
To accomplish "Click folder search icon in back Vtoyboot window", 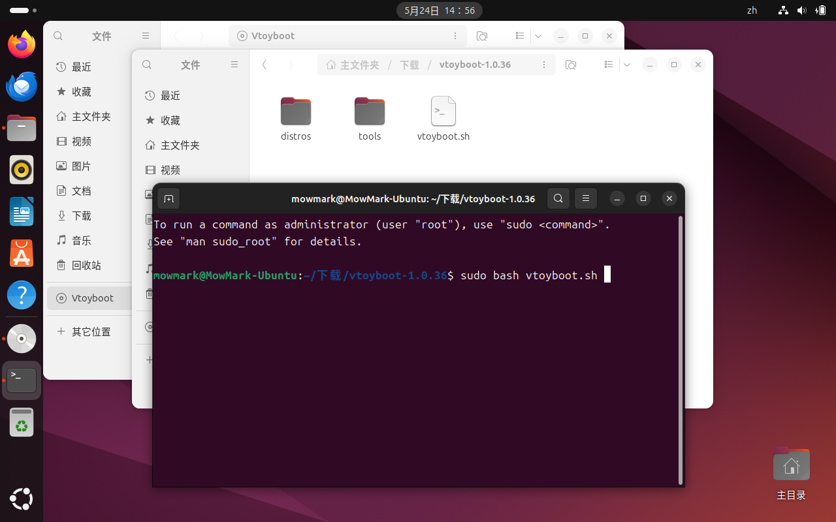I will tap(482, 36).
